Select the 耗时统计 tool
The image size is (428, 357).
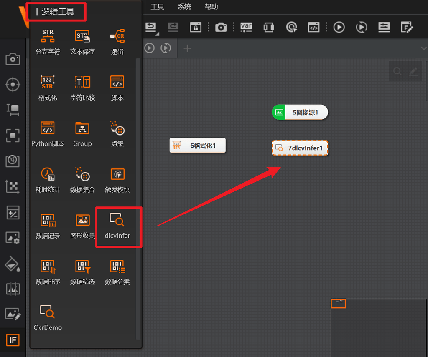[x=48, y=180]
